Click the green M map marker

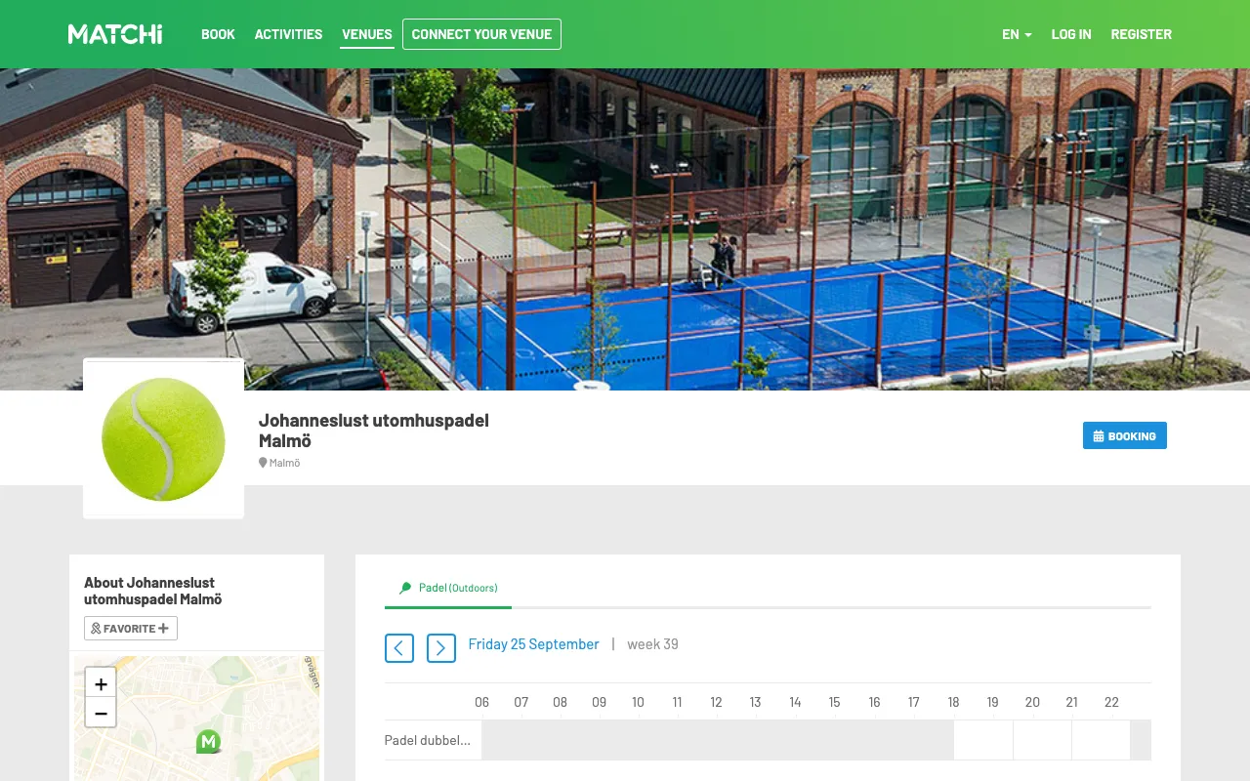click(x=208, y=742)
